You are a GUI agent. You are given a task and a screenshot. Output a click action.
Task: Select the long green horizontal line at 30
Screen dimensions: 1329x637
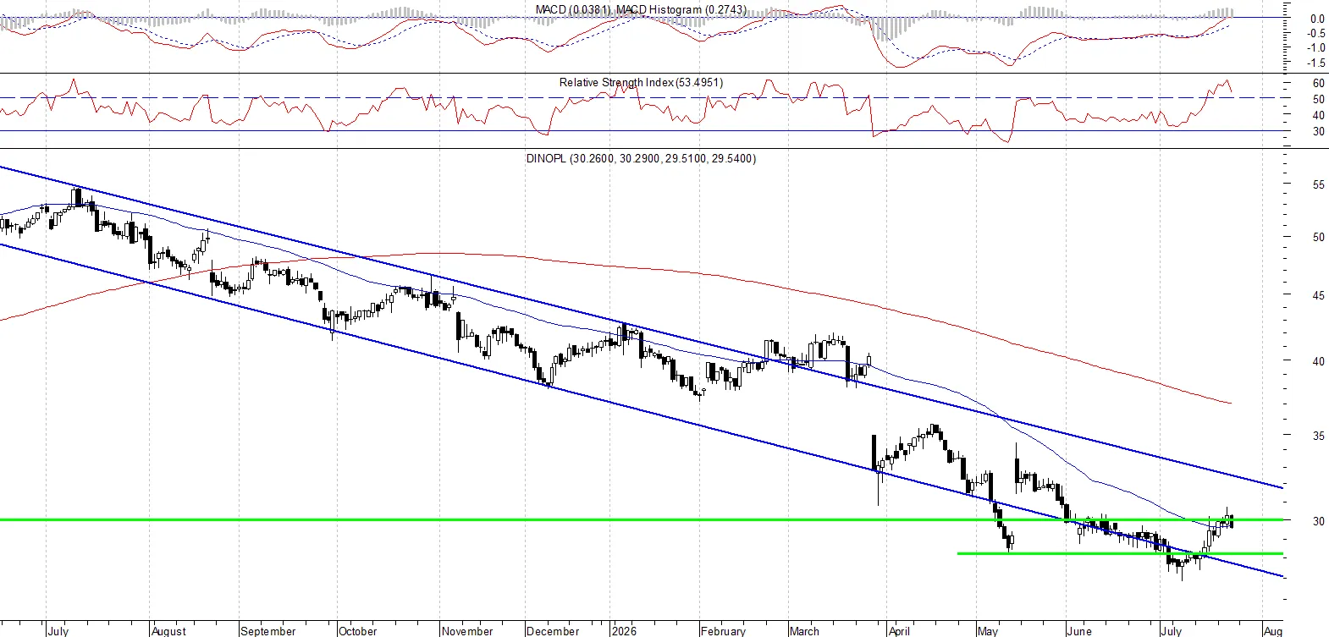pos(642,519)
